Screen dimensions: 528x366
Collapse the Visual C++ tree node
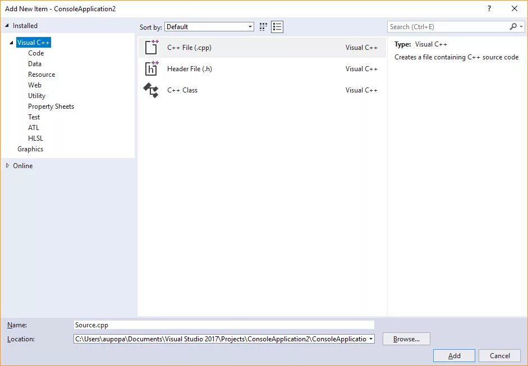[11, 43]
